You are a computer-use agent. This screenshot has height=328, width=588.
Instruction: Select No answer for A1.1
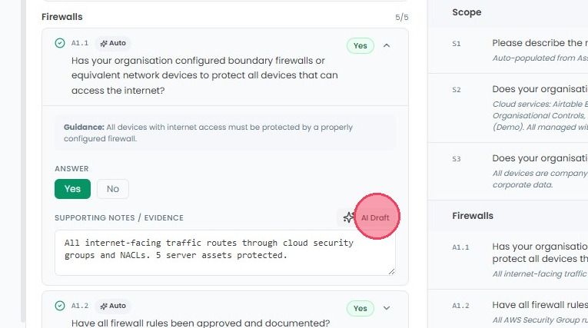113,189
